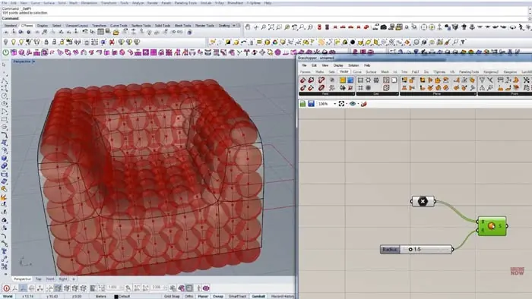This screenshot has width=532, height=299.
Task: Click the open folder icon in CPlanes toolbar
Action: [116, 32]
